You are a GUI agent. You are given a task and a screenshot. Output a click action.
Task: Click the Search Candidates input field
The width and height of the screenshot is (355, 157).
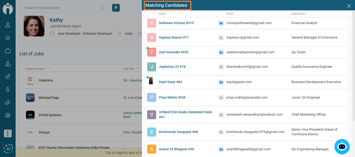61,8
